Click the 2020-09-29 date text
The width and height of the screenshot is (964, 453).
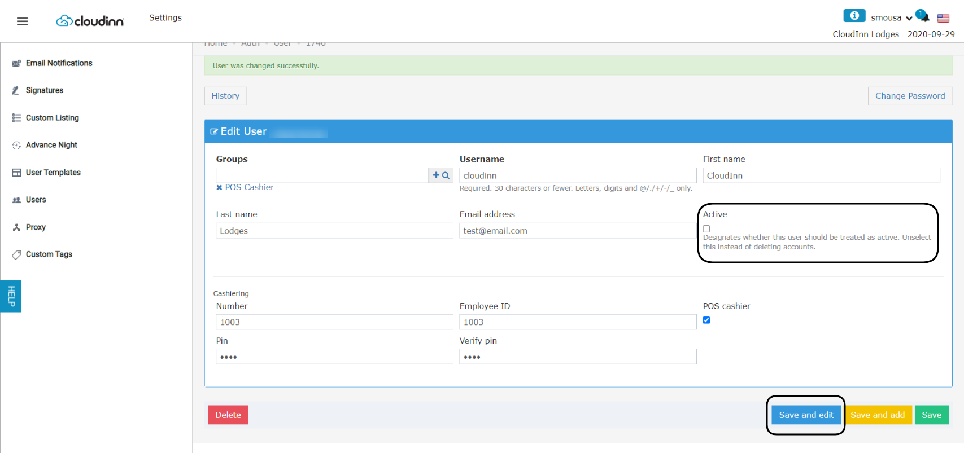pos(931,34)
